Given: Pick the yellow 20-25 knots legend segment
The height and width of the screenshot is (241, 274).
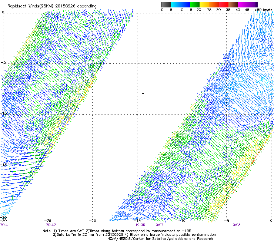Looking at the screenshot, I should tap(204, 4).
